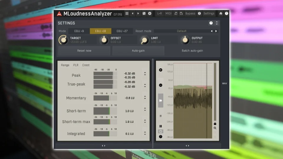Click the Auto-gain button
The image size is (283, 159).
[x=138, y=51]
